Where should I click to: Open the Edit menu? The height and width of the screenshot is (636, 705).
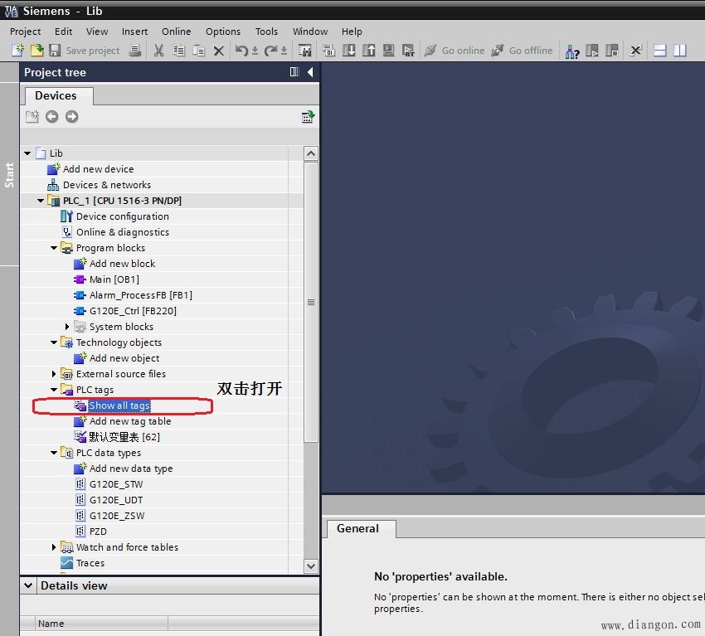[x=63, y=32]
